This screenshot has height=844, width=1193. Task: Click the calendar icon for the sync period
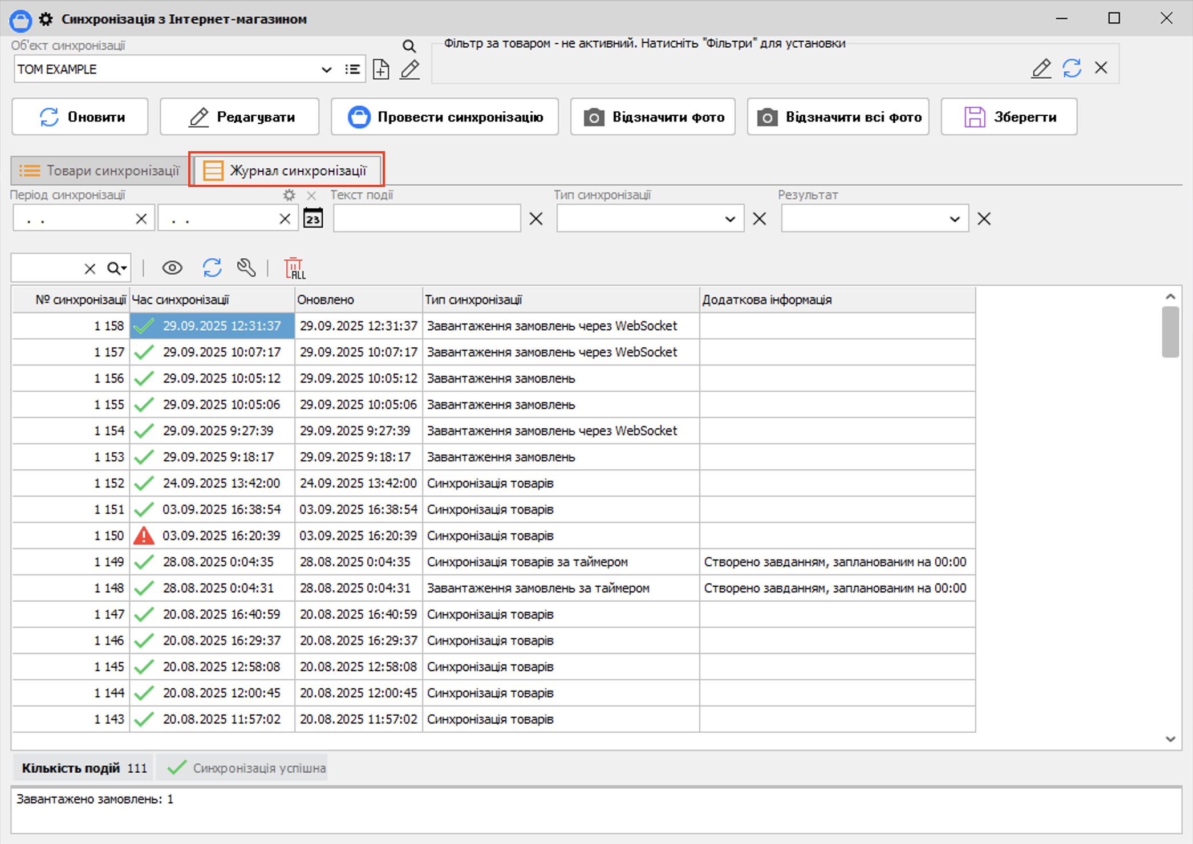[313, 218]
